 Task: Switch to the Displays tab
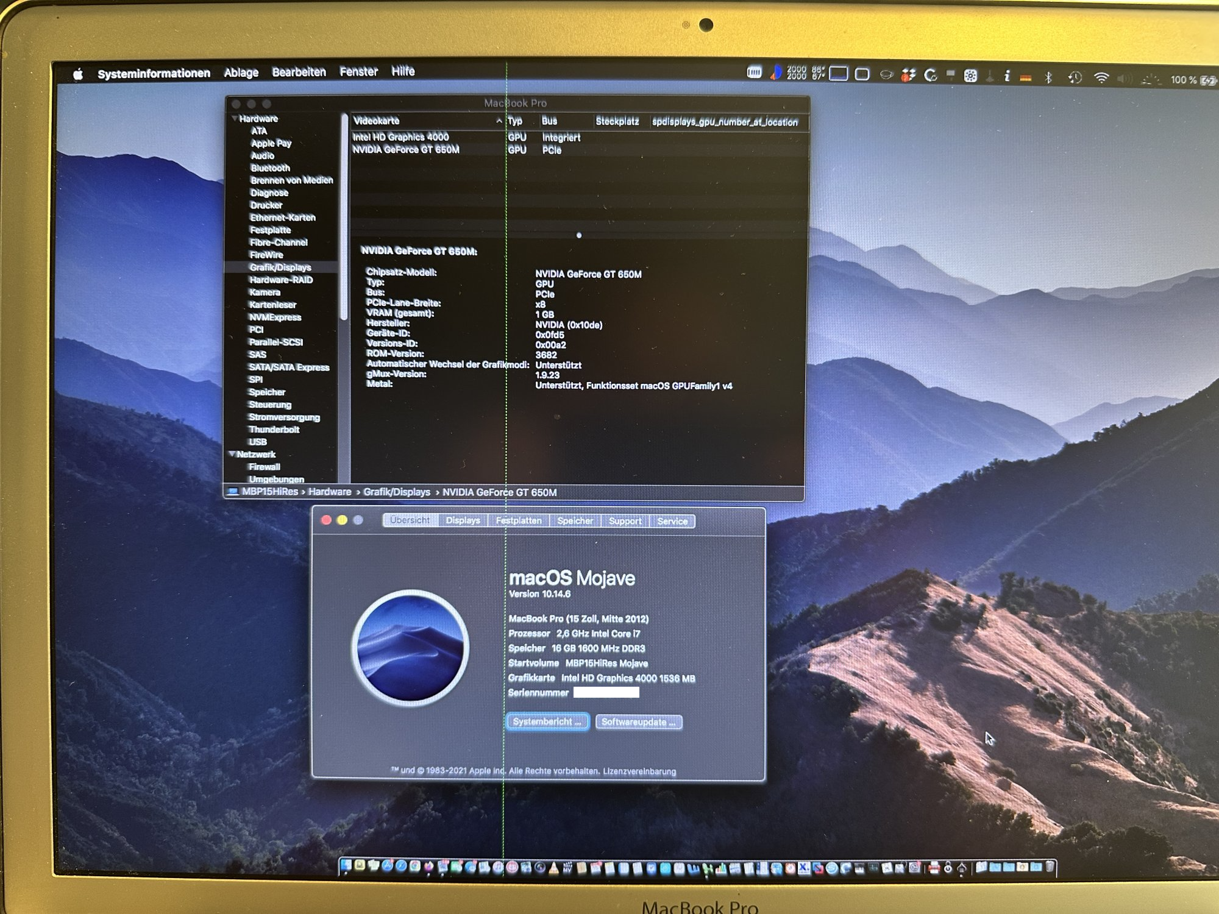[x=462, y=520]
